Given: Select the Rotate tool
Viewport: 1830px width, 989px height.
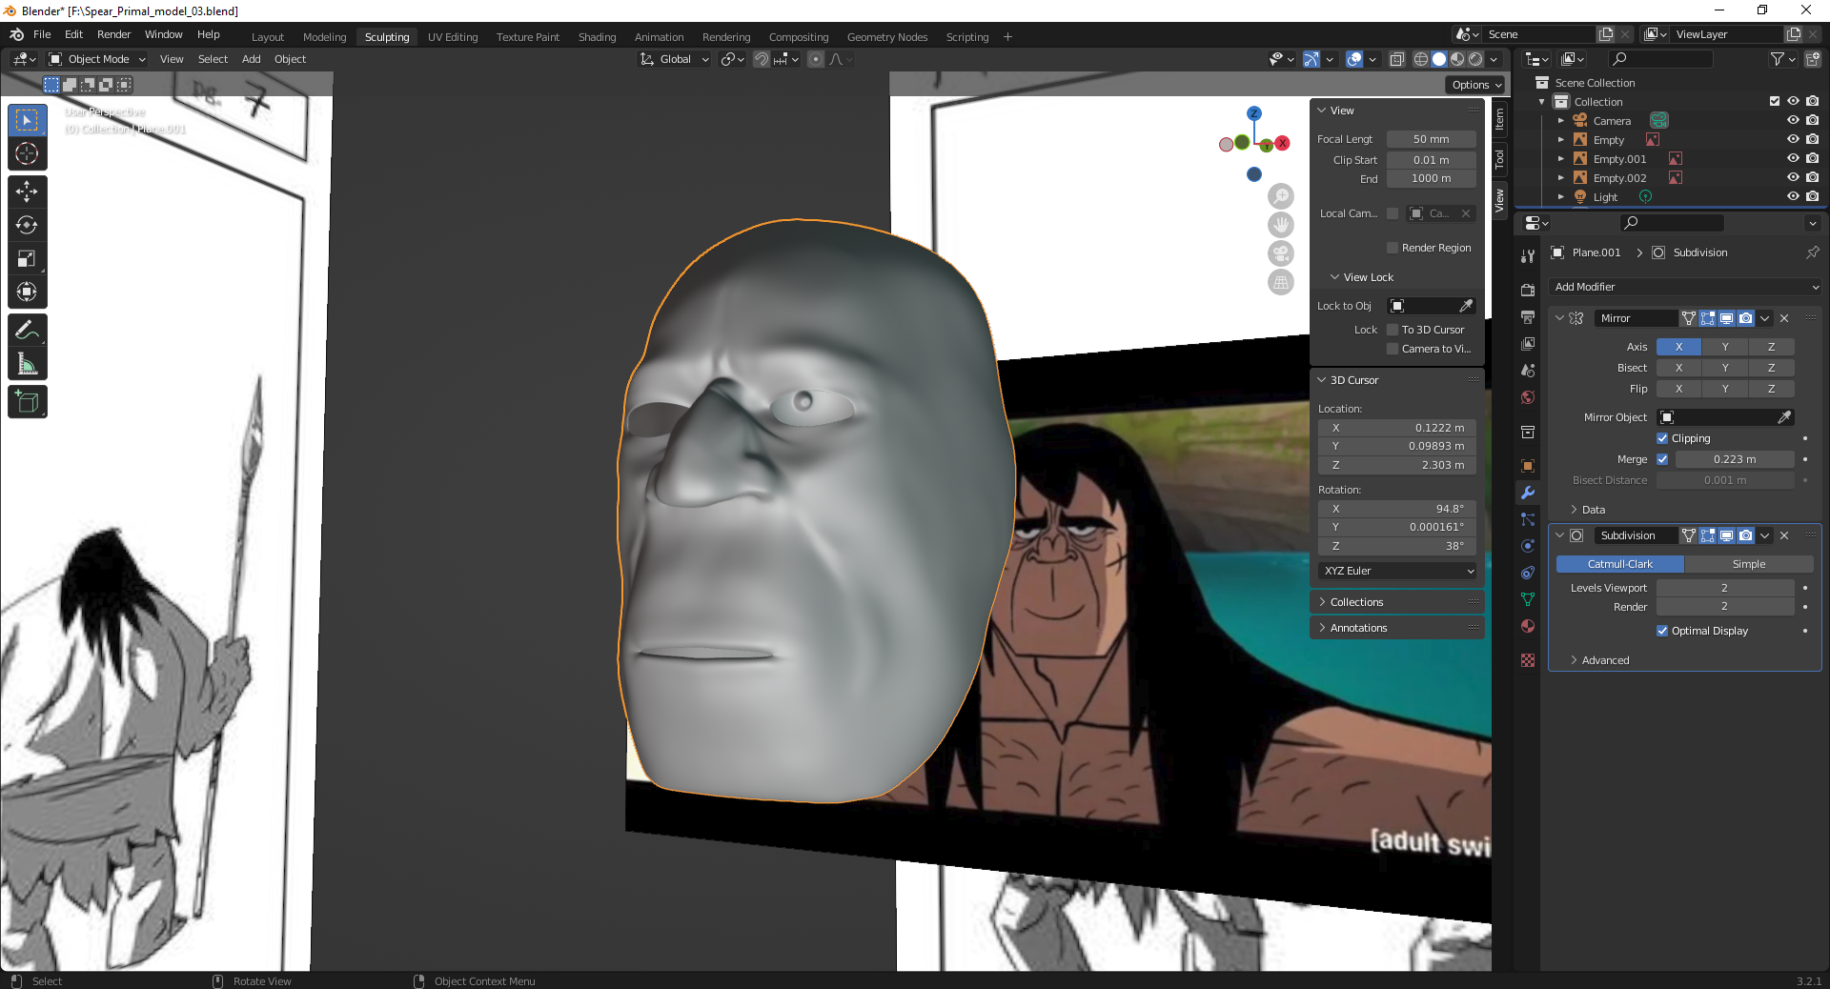Looking at the screenshot, I should tap(27, 226).
